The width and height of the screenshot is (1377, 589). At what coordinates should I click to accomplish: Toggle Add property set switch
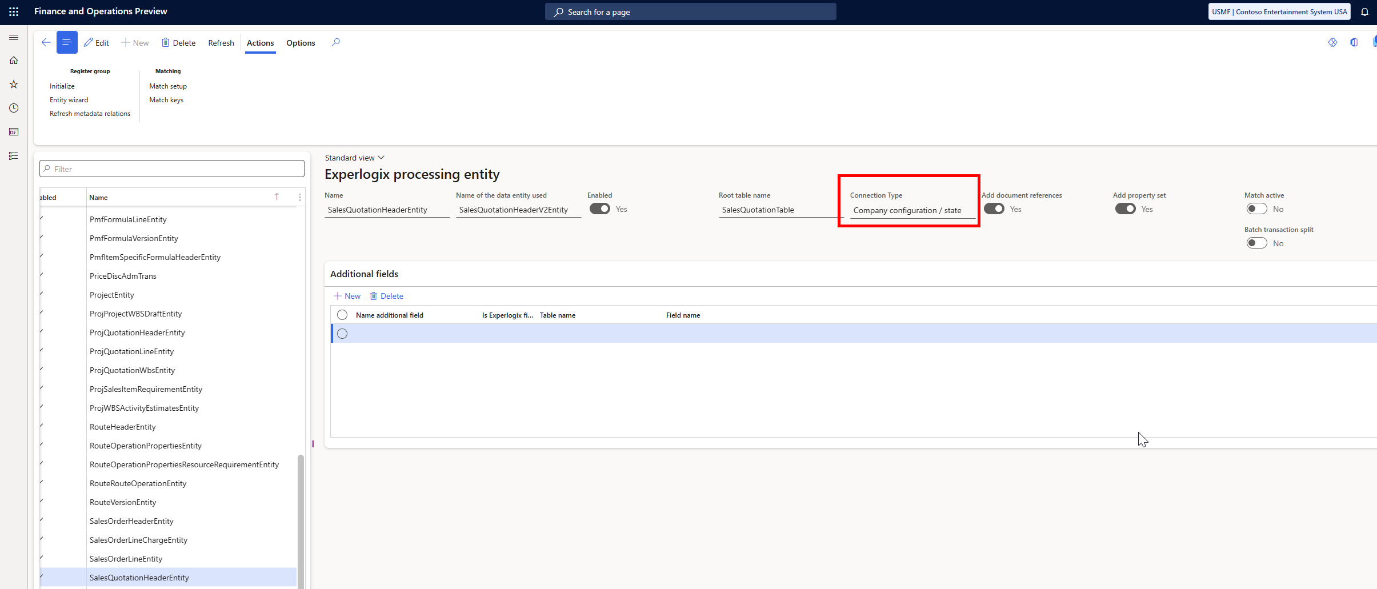pyautogui.click(x=1126, y=209)
